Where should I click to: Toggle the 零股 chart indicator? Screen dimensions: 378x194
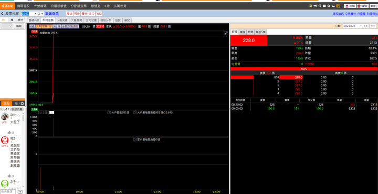coord(76,26)
